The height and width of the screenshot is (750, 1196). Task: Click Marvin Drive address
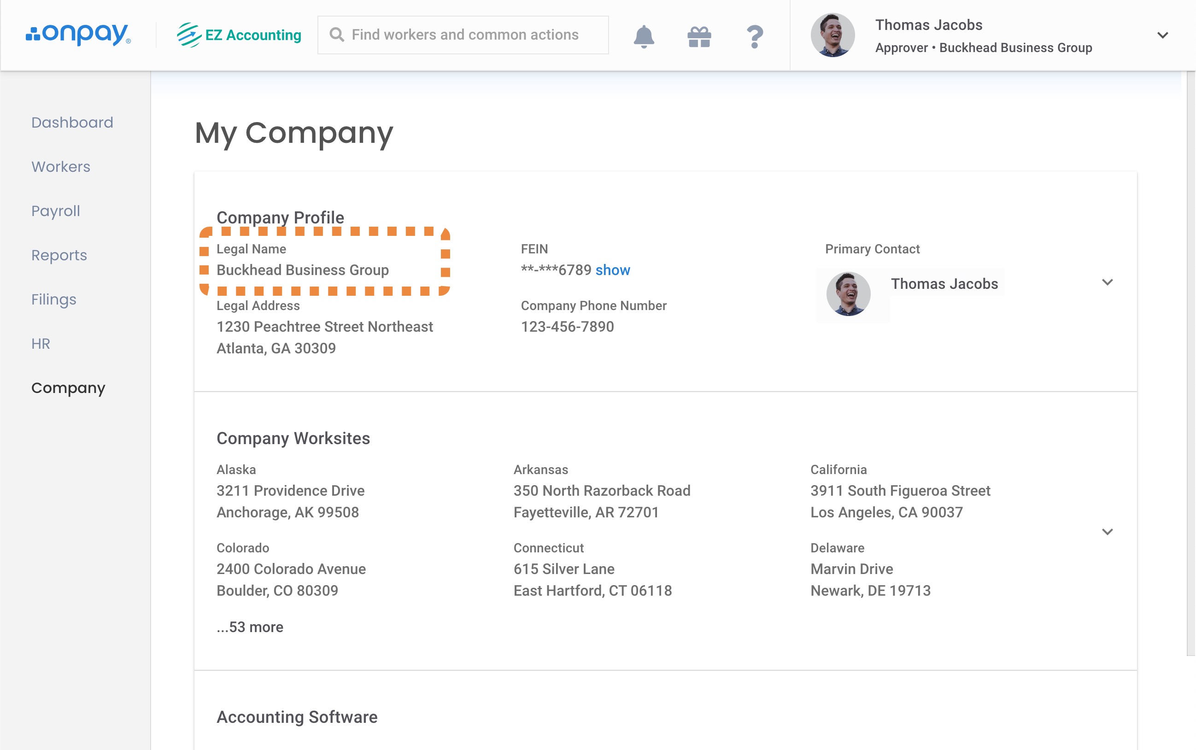point(852,569)
